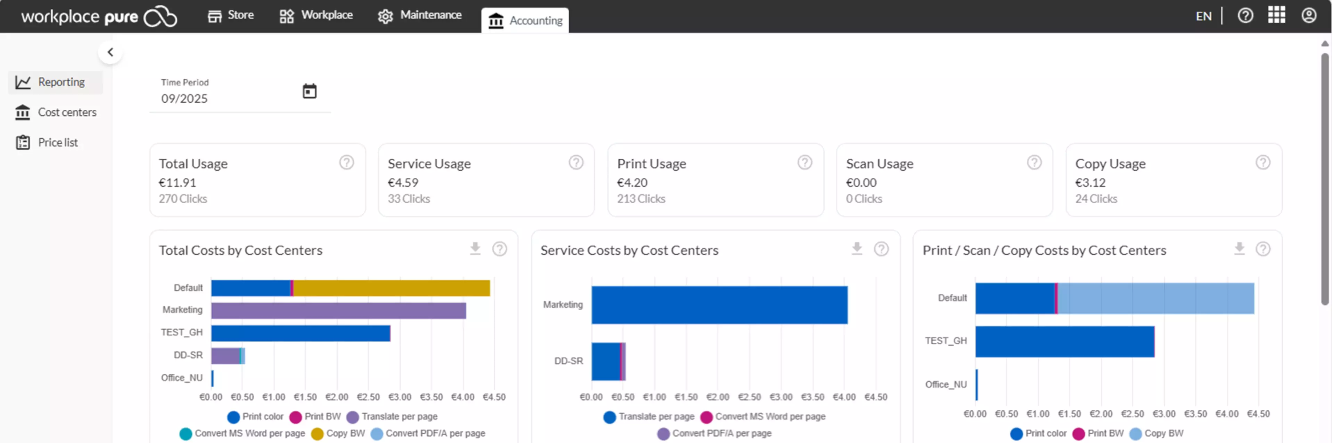Click the Marketing bar in Service Costs chart
The height and width of the screenshot is (443, 1334).
pos(719,305)
